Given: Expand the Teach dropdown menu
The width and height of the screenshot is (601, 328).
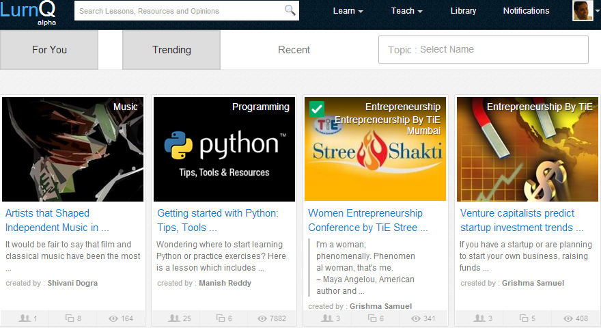Looking at the screenshot, I should [x=406, y=11].
